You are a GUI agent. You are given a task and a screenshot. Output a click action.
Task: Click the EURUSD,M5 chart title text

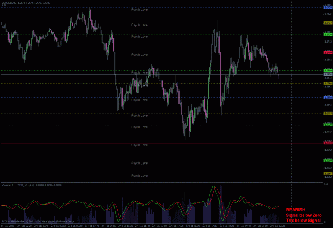pyautogui.click(x=9, y=3)
